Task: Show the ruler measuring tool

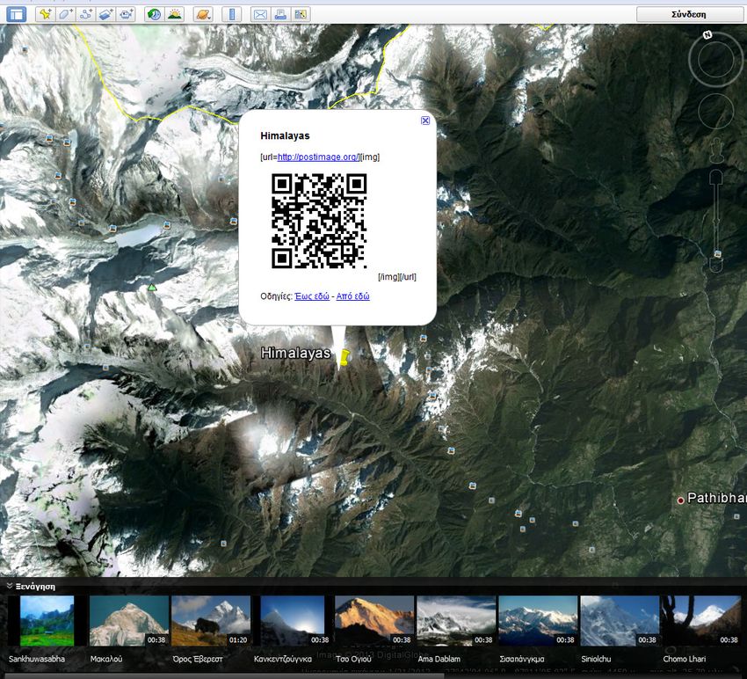Action: tap(232, 14)
